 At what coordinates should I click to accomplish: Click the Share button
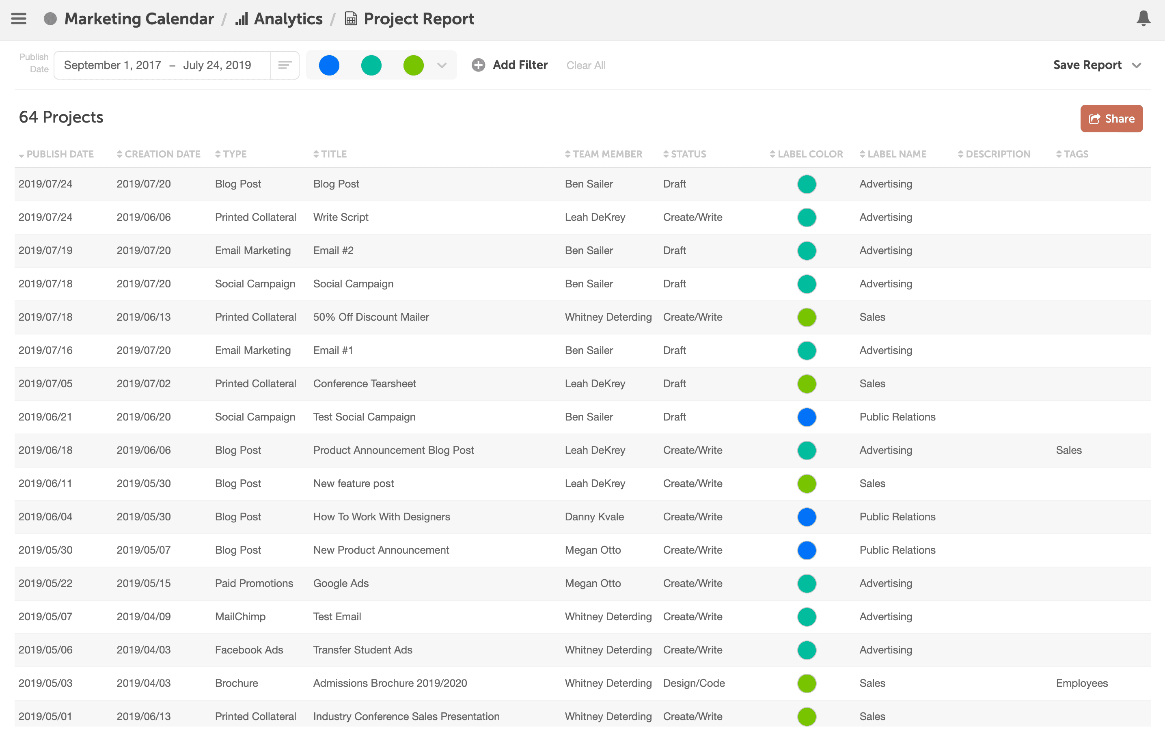1111,119
